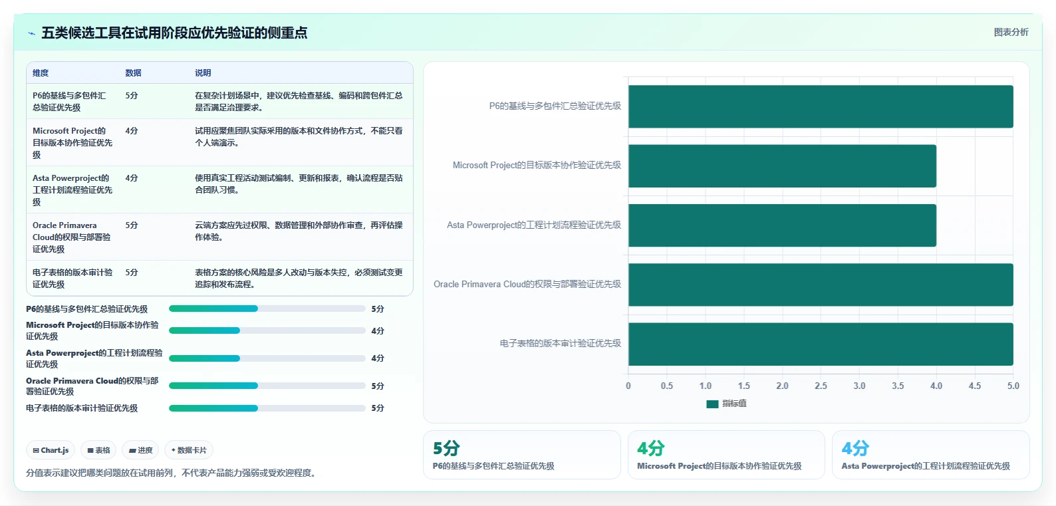
Task: Click the 维度 table column header
Action: [41, 73]
